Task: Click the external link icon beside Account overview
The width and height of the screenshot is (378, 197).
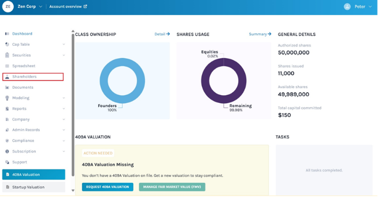Action: pos(85,7)
